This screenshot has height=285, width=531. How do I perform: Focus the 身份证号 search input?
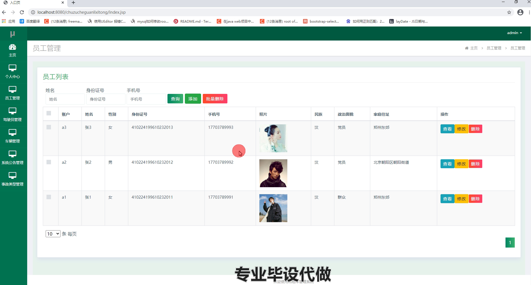[106, 99]
